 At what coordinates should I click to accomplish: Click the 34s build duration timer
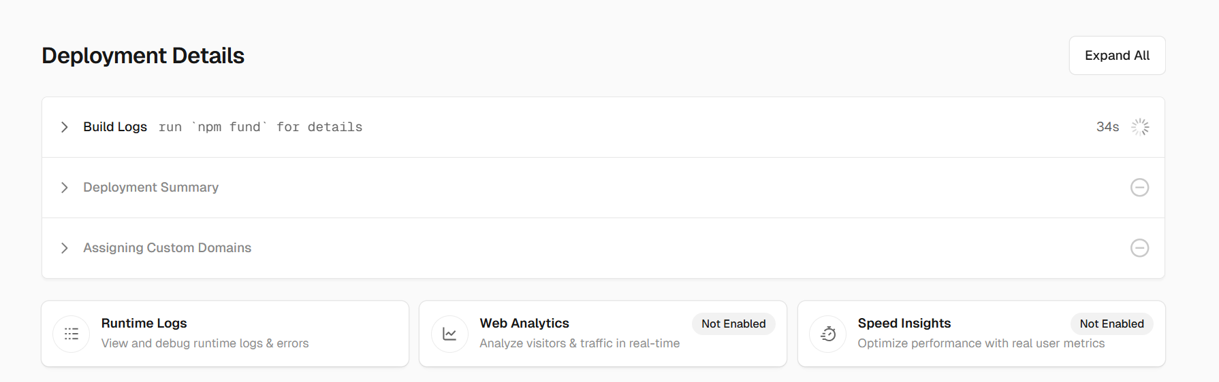click(1107, 127)
